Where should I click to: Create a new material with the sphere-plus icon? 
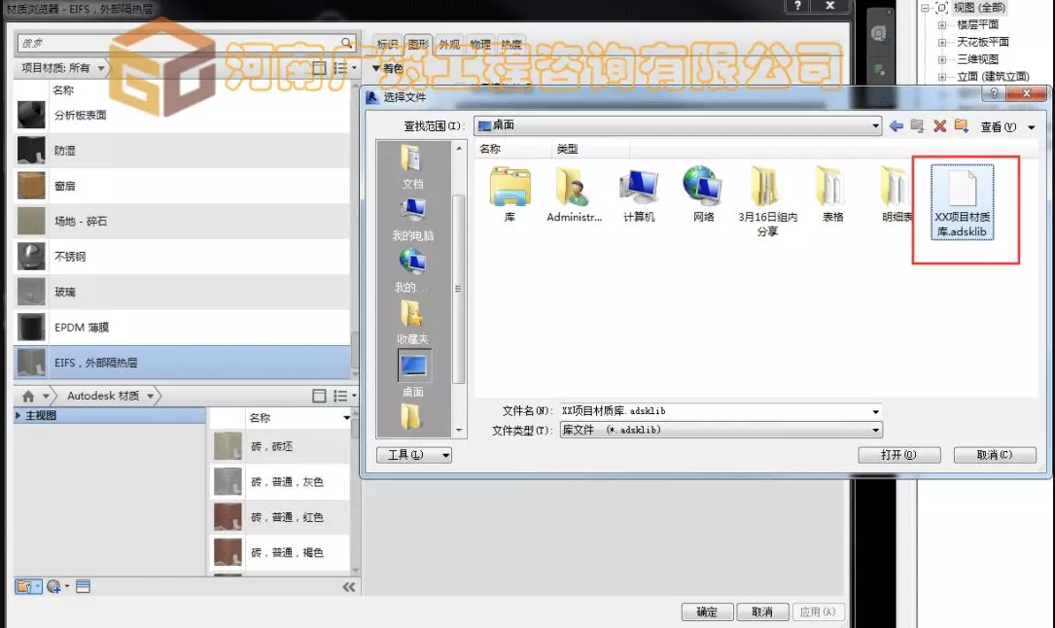52,585
